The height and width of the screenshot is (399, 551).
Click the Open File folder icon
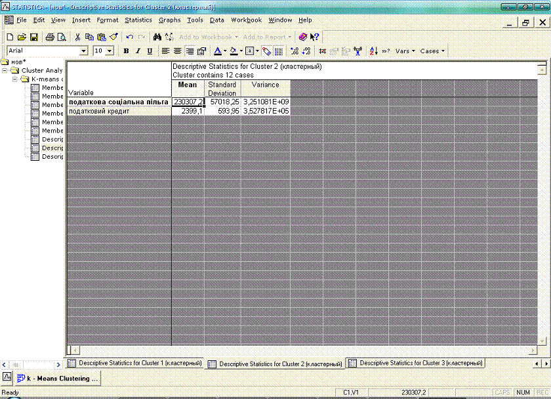22,37
